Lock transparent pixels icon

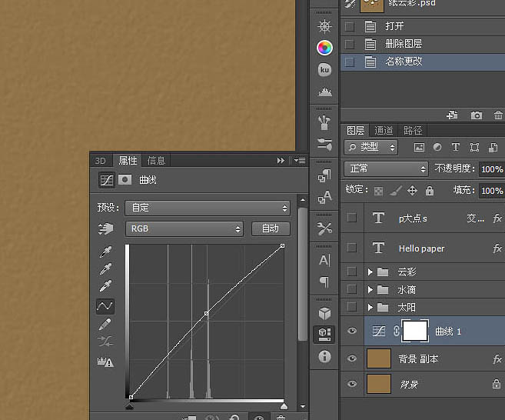(x=378, y=191)
